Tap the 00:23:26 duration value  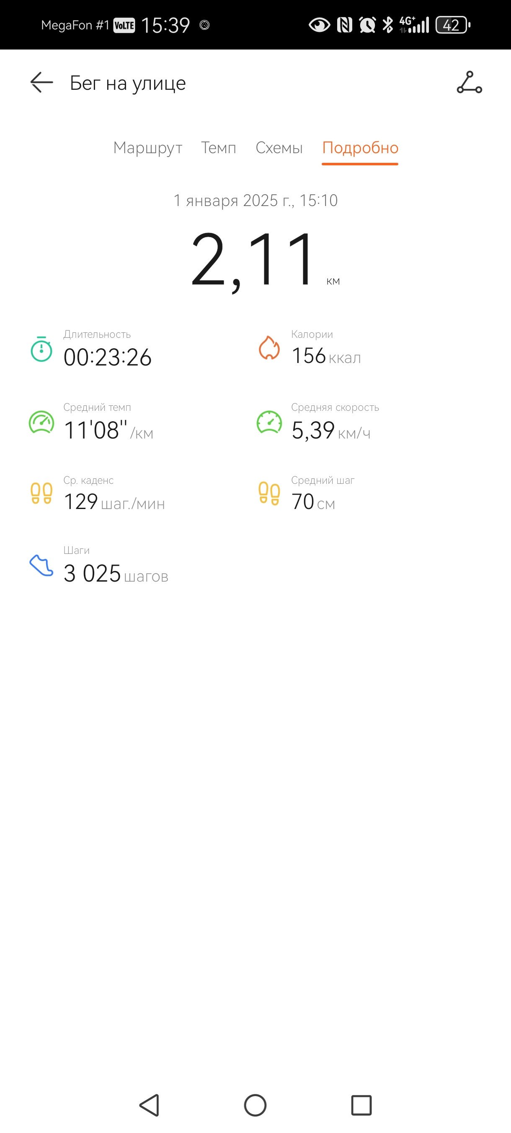tap(108, 357)
